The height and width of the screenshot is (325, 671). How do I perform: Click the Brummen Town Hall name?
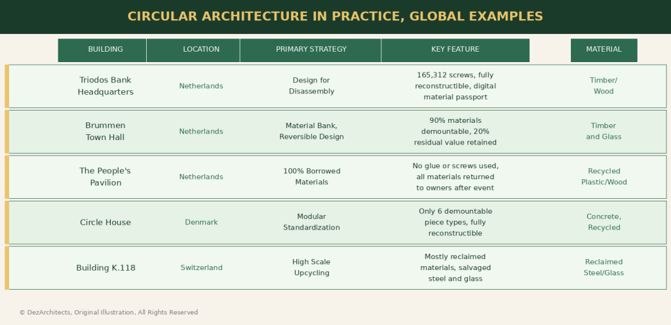(105, 131)
